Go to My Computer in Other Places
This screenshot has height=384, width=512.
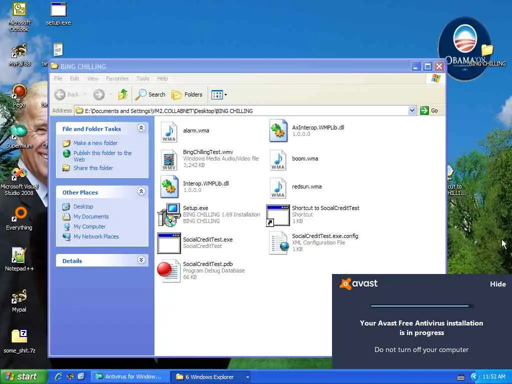[x=89, y=226]
